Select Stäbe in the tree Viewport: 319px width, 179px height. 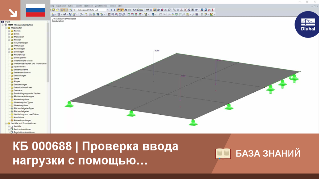click(17, 79)
